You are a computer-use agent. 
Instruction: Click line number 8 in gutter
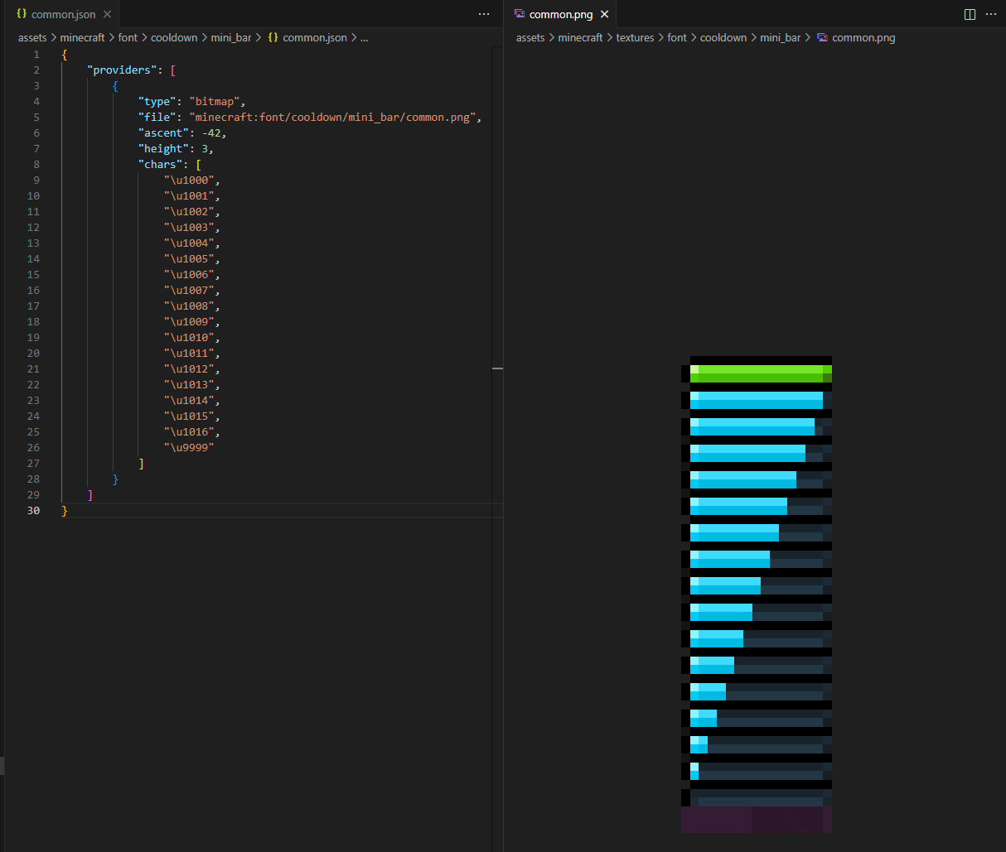[36, 164]
